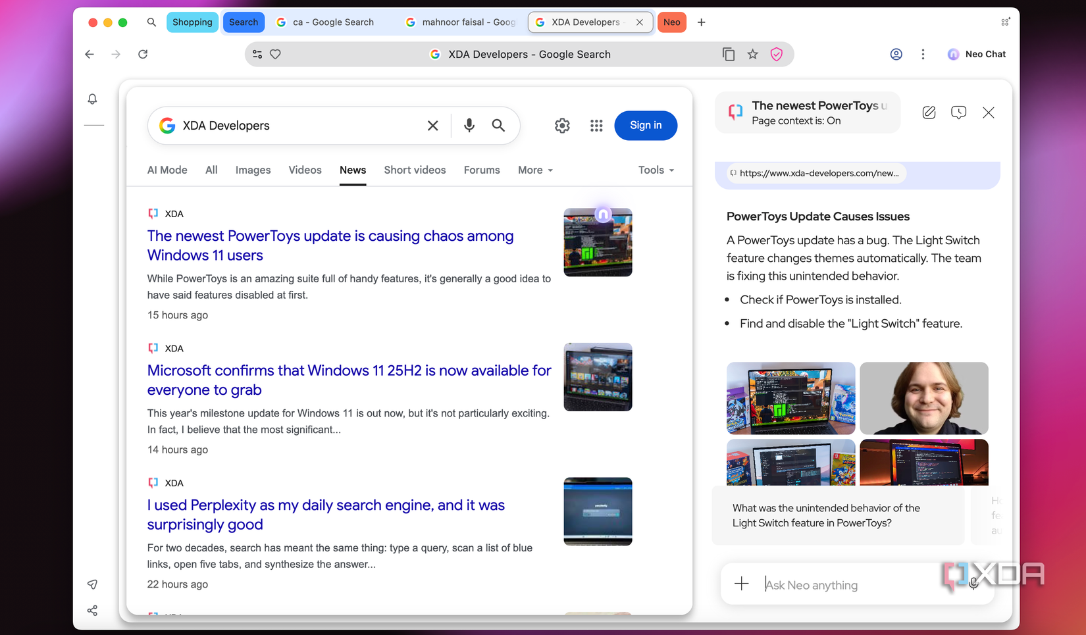Select the All results filter
Screen dimensions: 1086x635
click(211, 170)
